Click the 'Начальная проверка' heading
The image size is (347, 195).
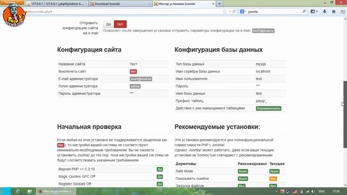point(89,127)
